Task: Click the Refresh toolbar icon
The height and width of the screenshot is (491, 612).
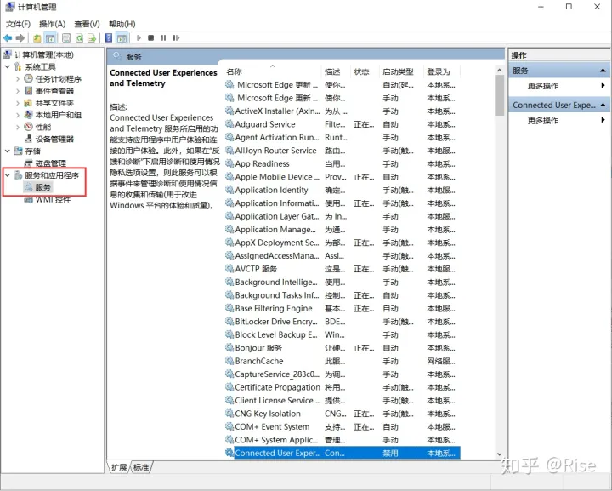Action: pos(79,38)
